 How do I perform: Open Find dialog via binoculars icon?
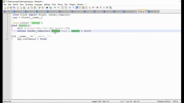[x=47, y=8]
